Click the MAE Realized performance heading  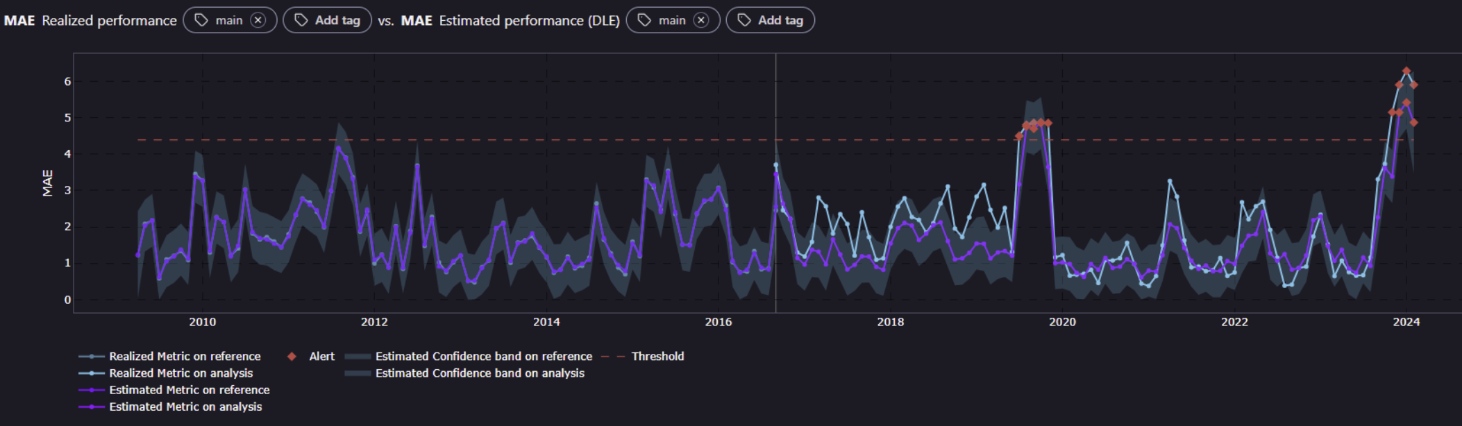tap(90, 20)
